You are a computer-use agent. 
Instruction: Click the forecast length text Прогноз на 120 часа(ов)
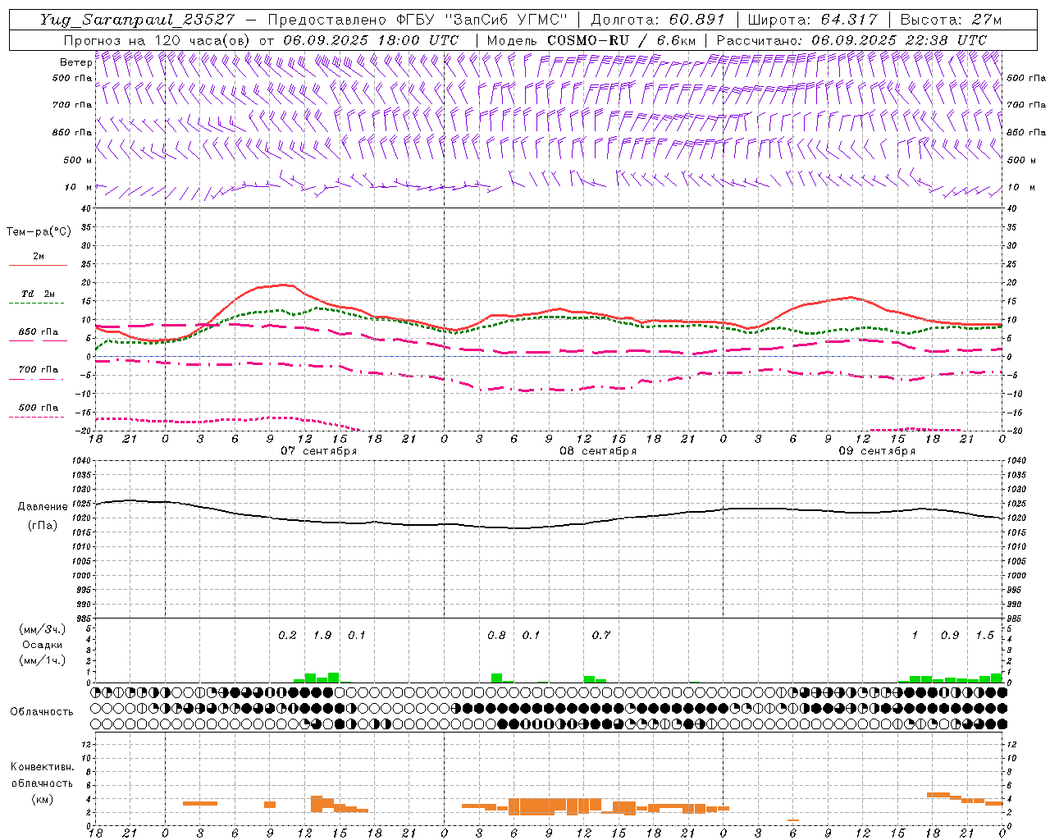click(158, 40)
